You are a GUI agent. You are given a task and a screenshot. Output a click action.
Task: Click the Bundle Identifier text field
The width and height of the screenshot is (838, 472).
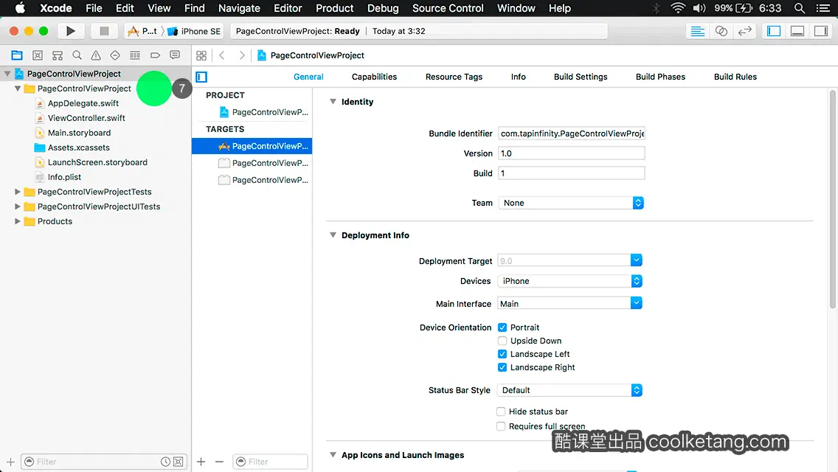tap(571, 133)
